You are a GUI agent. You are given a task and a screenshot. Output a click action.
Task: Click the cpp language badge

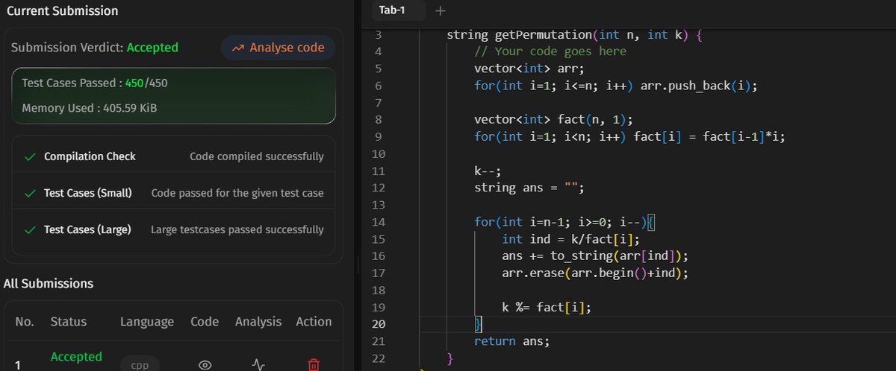coord(140,365)
